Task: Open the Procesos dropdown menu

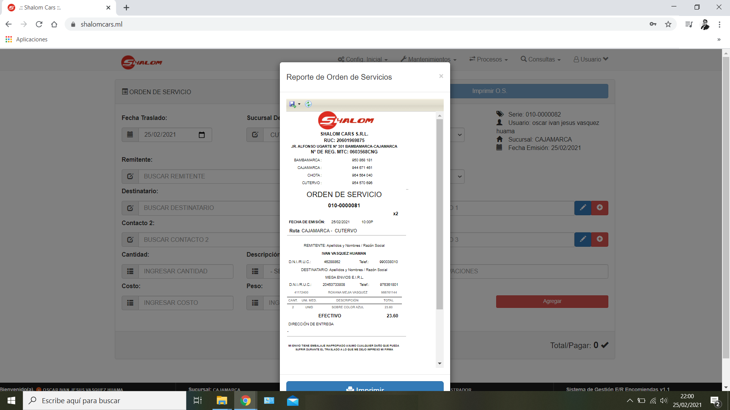Action: click(489, 60)
